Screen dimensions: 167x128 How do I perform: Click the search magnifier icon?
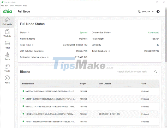[156, 72]
